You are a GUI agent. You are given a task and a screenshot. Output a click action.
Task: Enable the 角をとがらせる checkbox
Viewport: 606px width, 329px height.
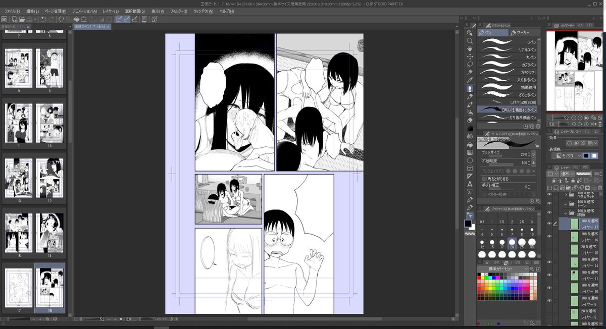(x=484, y=179)
